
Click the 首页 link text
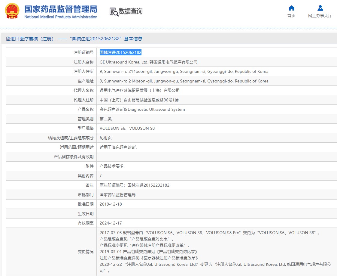(291, 16)
